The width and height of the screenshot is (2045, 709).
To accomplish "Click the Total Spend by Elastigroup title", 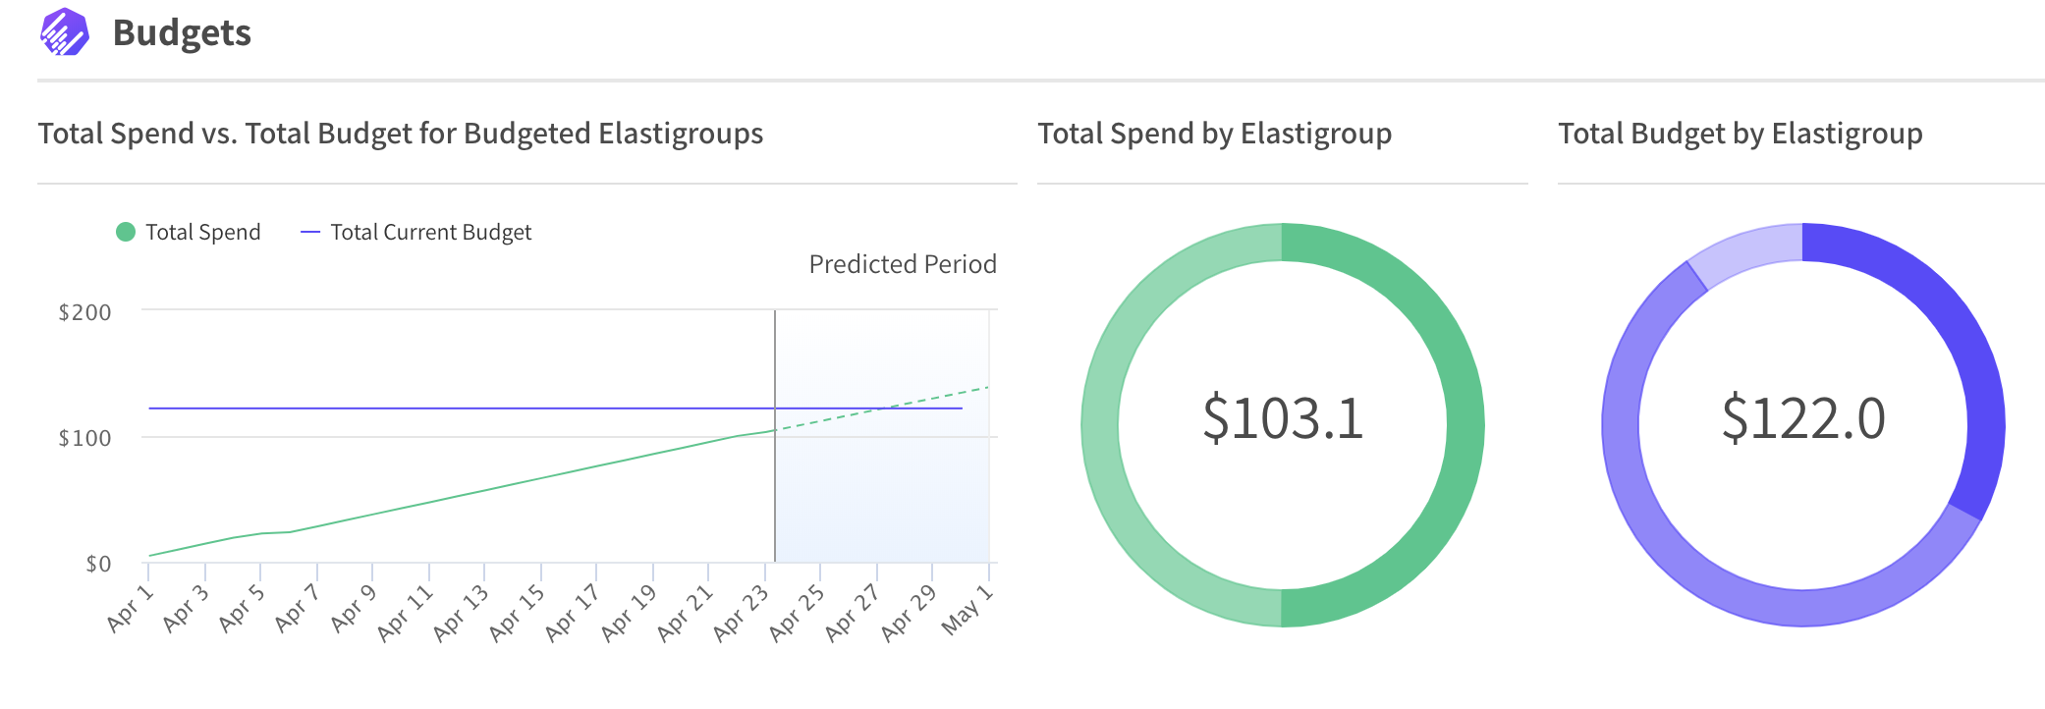I will 1214,134.
